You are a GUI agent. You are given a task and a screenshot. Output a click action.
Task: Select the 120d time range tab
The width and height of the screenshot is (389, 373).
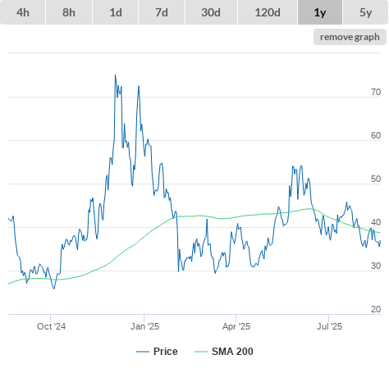[268, 12]
